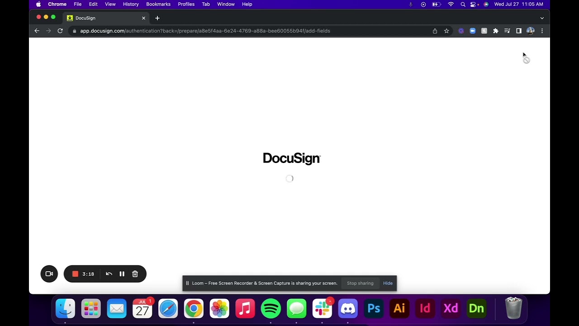This screenshot has height=326, width=579.
Task: Open the History menu
Action: pos(131,4)
